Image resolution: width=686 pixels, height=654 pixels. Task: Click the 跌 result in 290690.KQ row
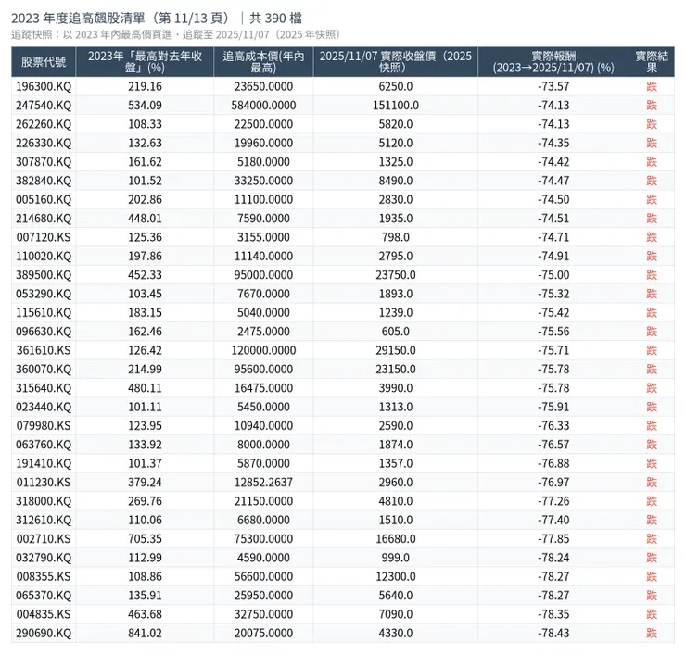click(x=652, y=633)
